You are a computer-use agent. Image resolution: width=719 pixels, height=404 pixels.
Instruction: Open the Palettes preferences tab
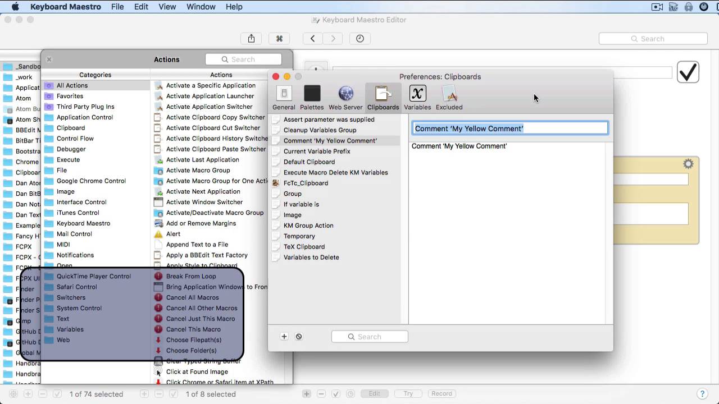coord(312,98)
